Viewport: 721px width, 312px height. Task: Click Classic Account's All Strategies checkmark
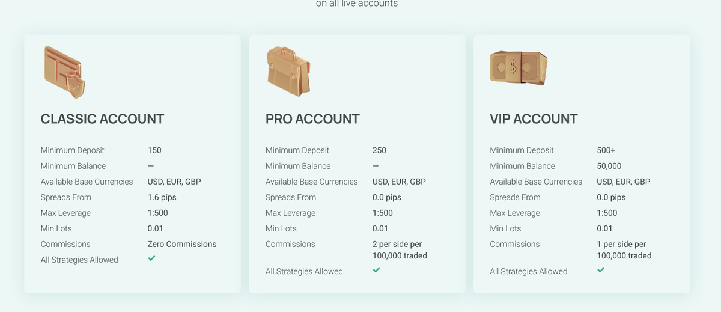[x=151, y=258]
